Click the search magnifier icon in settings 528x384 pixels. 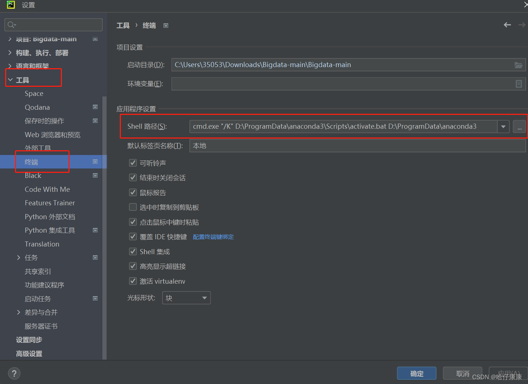click(11, 25)
